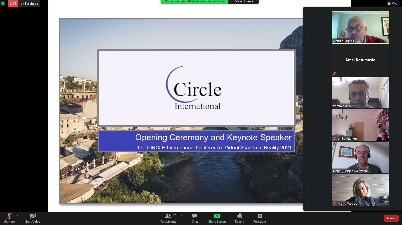402x225 pixels.
Task: Click muted mic icon beside philip kitchen
Action: click(335, 138)
